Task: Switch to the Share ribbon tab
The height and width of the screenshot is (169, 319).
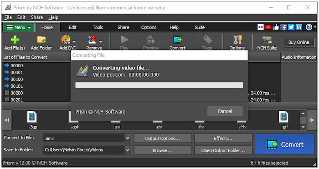Action: (x=123, y=27)
